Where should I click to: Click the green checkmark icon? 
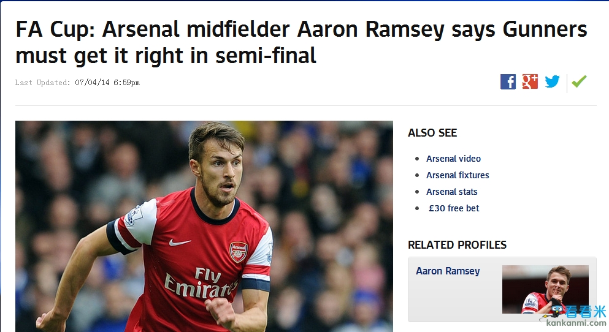[579, 81]
